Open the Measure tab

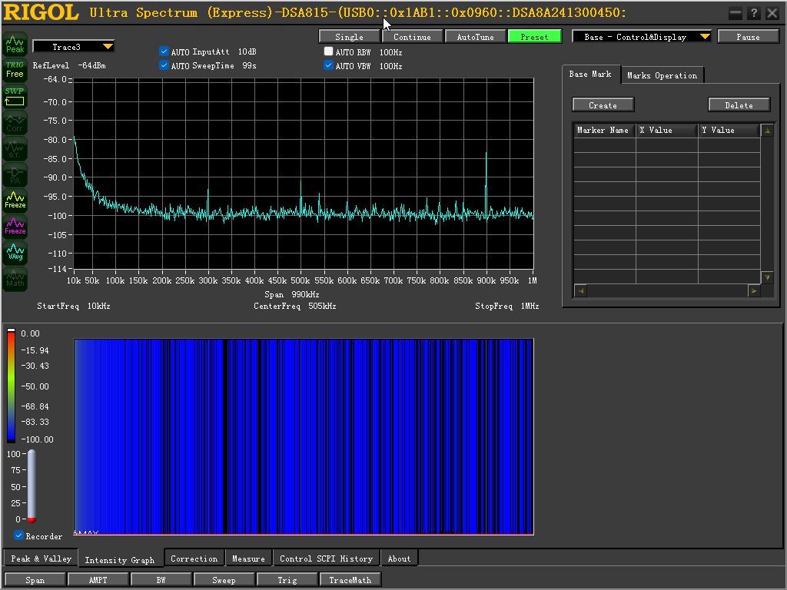click(x=248, y=559)
